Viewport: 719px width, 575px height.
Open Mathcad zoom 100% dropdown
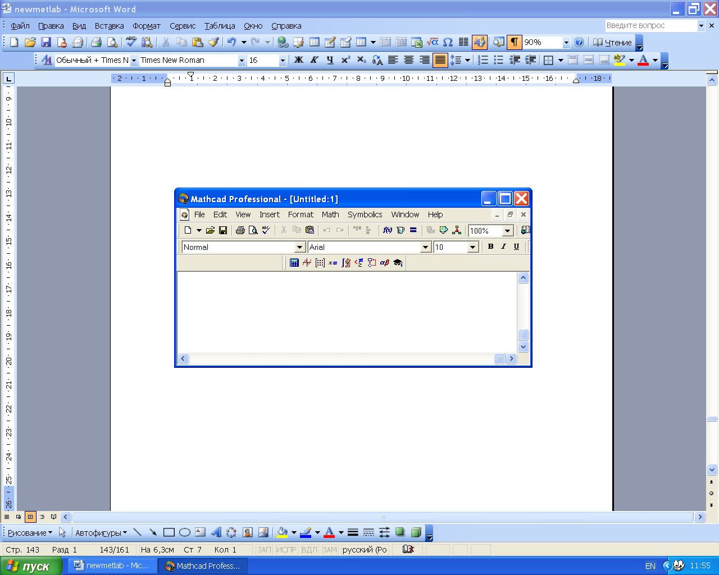[x=508, y=231]
